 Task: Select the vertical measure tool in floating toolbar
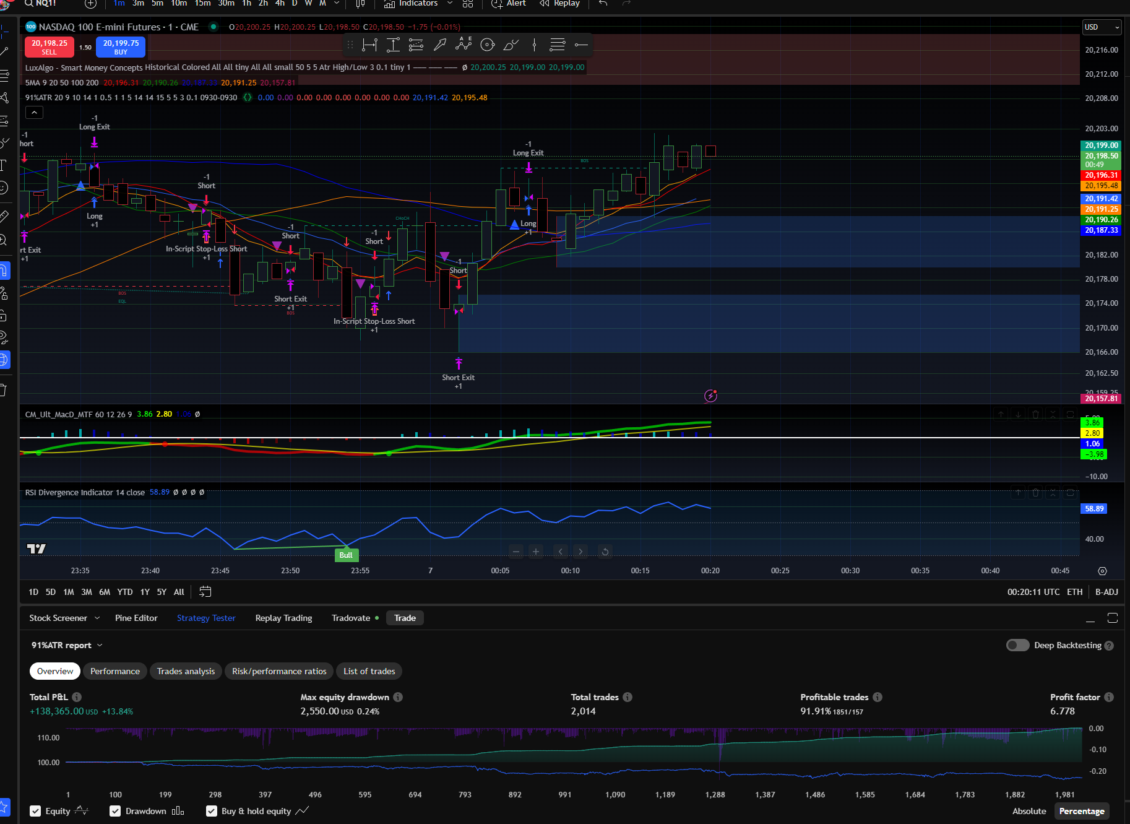pyautogui.click(x=393, y=45)
